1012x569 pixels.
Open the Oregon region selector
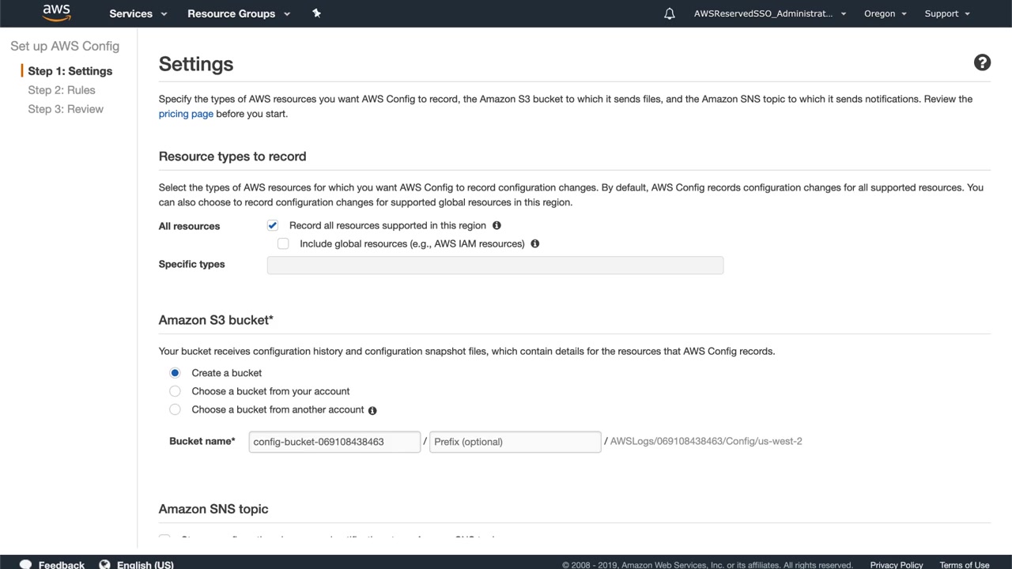885,13
